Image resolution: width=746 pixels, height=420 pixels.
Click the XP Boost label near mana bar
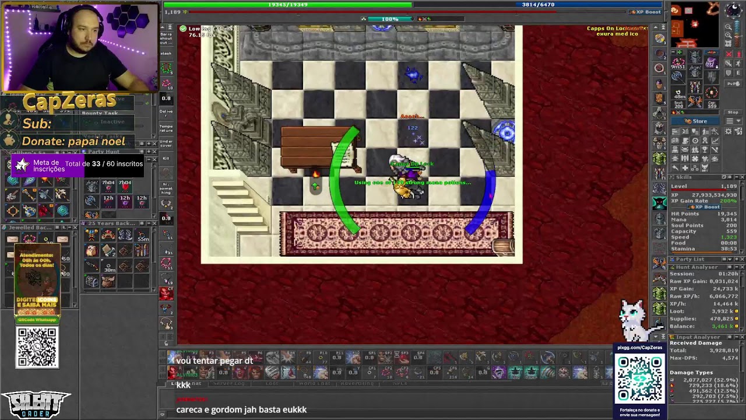tap(646, 12)
